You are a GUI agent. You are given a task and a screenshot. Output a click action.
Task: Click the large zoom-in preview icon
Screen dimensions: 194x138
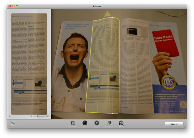[x=47, y=116]
